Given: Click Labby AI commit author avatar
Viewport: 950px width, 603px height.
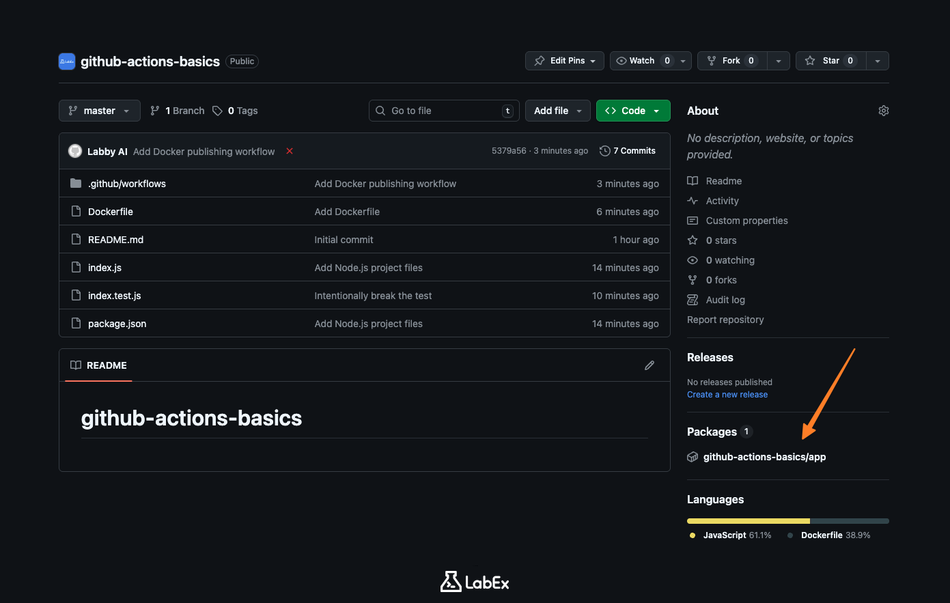Looking at the screenshot, I should pyautogui.click(x=75, y=151).
